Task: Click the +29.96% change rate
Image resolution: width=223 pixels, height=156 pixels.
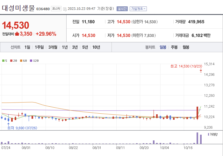Action: point(46,34)
